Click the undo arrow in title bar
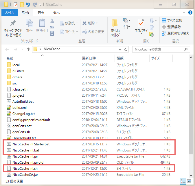The image size is (195, 186). pyautogui.click(x=28, y=5)
